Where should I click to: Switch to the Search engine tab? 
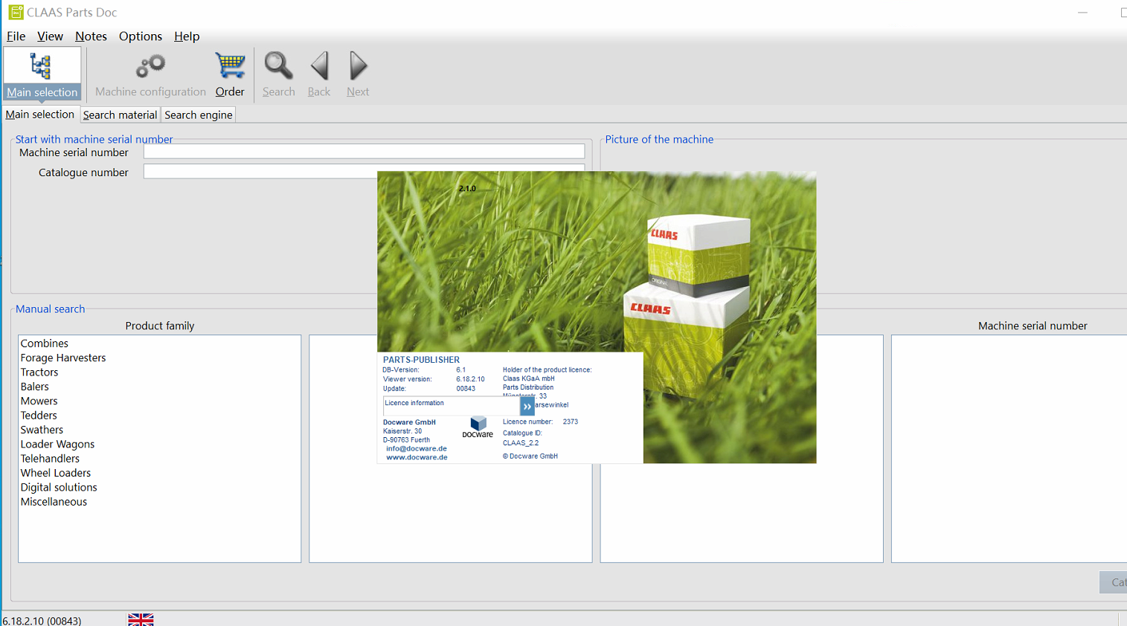198,114
